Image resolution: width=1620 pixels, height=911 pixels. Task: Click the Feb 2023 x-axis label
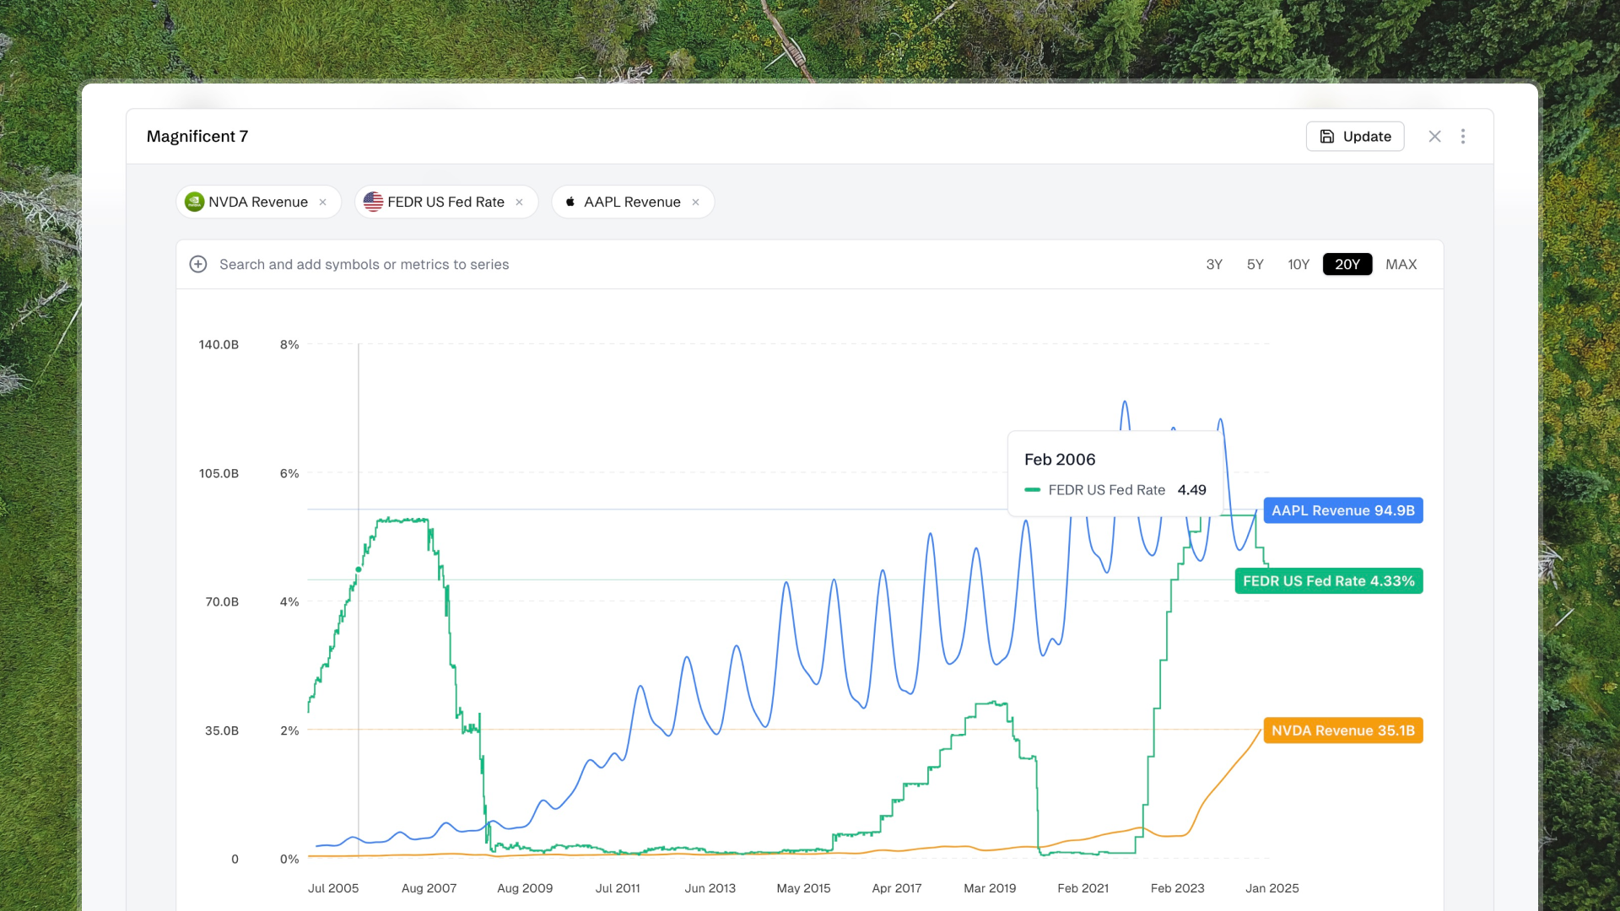pyautogui.click(x=1178, y=888)
